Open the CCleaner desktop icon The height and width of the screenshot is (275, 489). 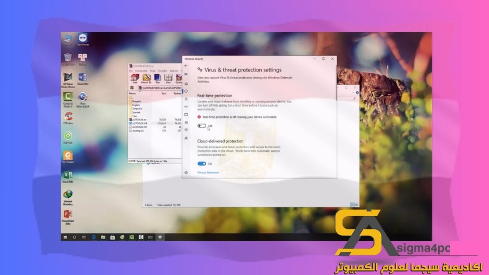[x=68, y=118]
